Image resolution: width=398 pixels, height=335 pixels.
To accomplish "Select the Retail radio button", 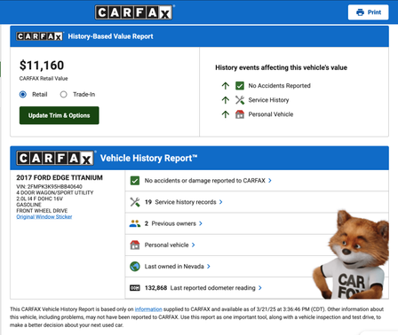I will (x=23, y=94).
